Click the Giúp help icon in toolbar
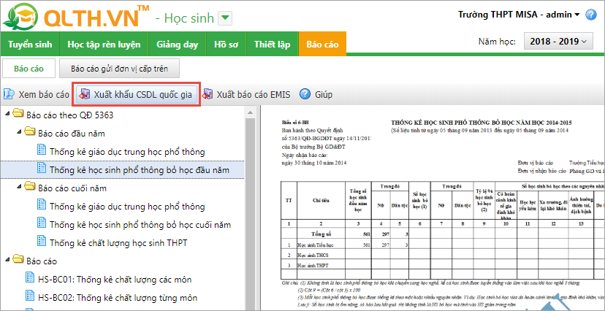Viewport: 605px width, 311px height. (305, 94)
